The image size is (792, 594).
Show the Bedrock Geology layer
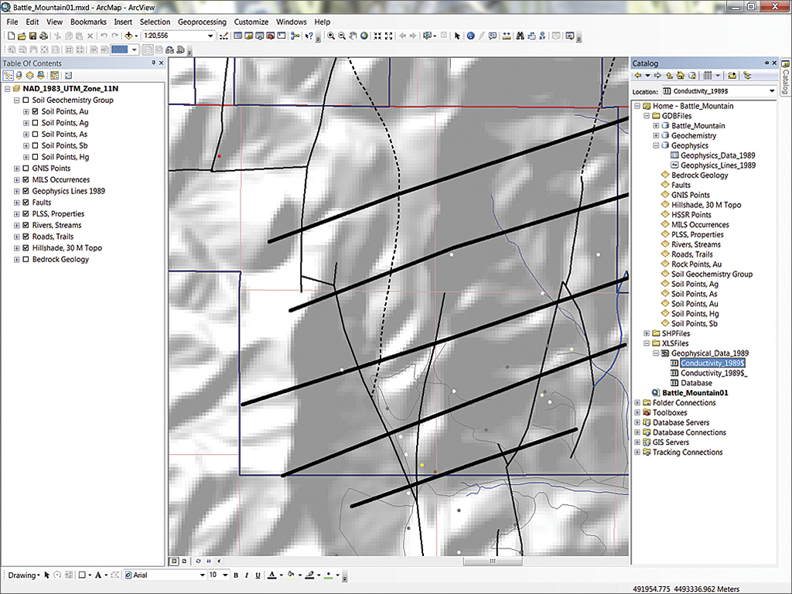pyautogui.click(x=26, y=260)
